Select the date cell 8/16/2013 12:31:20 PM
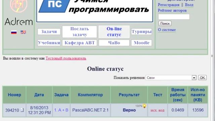215x121 pixels. (39, 110)
